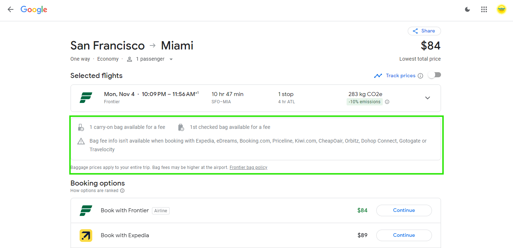Click the Google logo

(34, 10)
